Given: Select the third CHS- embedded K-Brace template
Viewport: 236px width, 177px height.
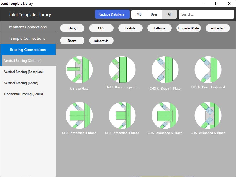Looking at the screenshot, I should pos(165,115).
